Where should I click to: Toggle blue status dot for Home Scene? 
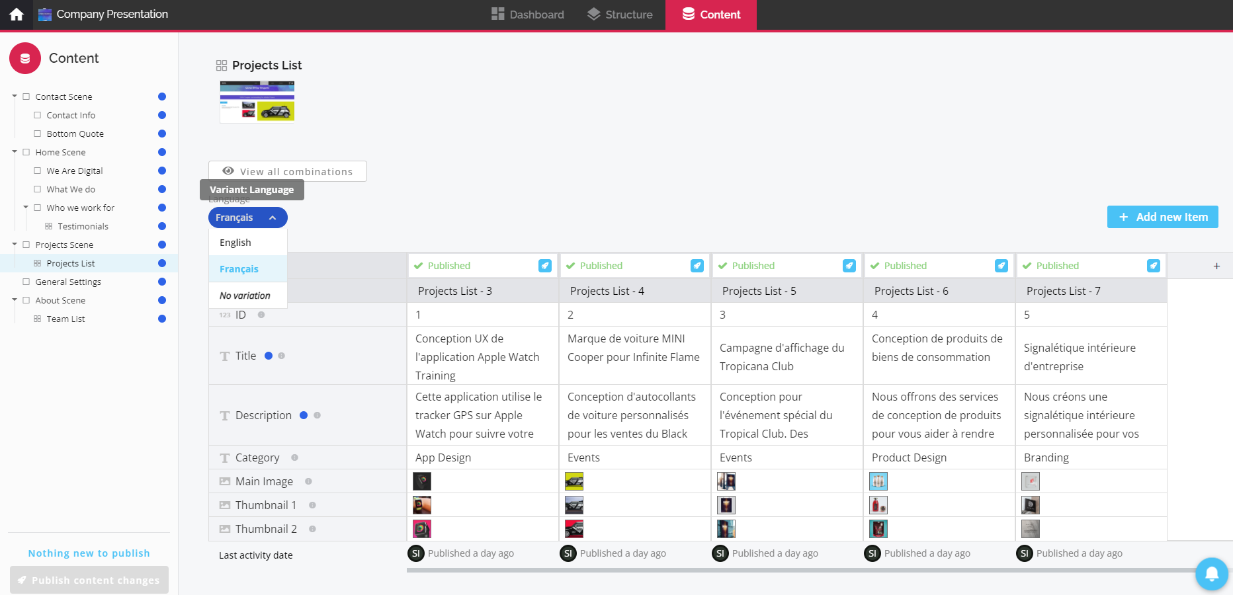coord(162,152)
